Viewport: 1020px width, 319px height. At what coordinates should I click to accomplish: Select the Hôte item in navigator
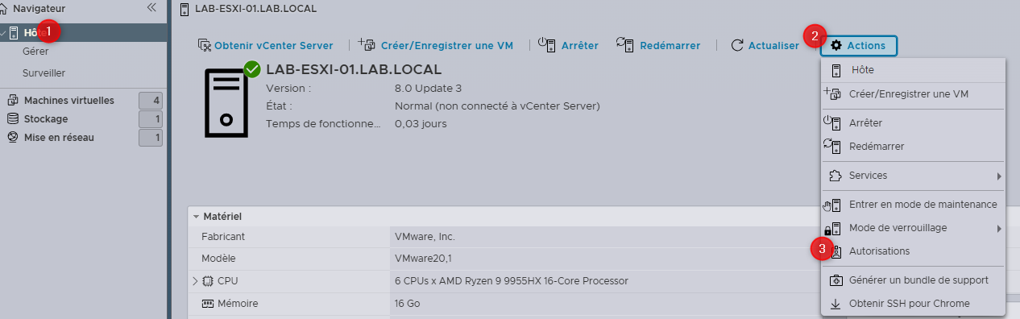point(84,32)
